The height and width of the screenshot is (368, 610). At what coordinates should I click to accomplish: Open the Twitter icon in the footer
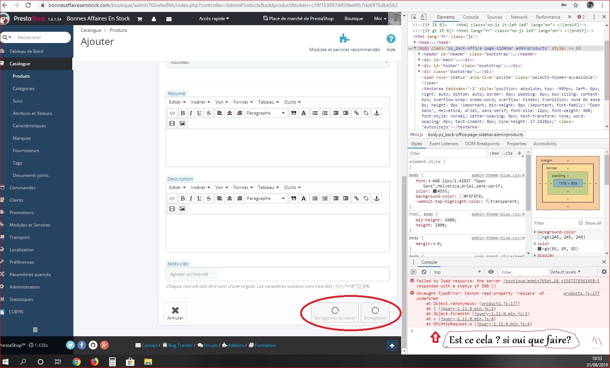(70, 345)
